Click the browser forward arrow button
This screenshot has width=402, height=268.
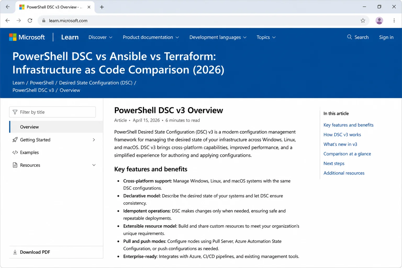[x=19, y=20]
